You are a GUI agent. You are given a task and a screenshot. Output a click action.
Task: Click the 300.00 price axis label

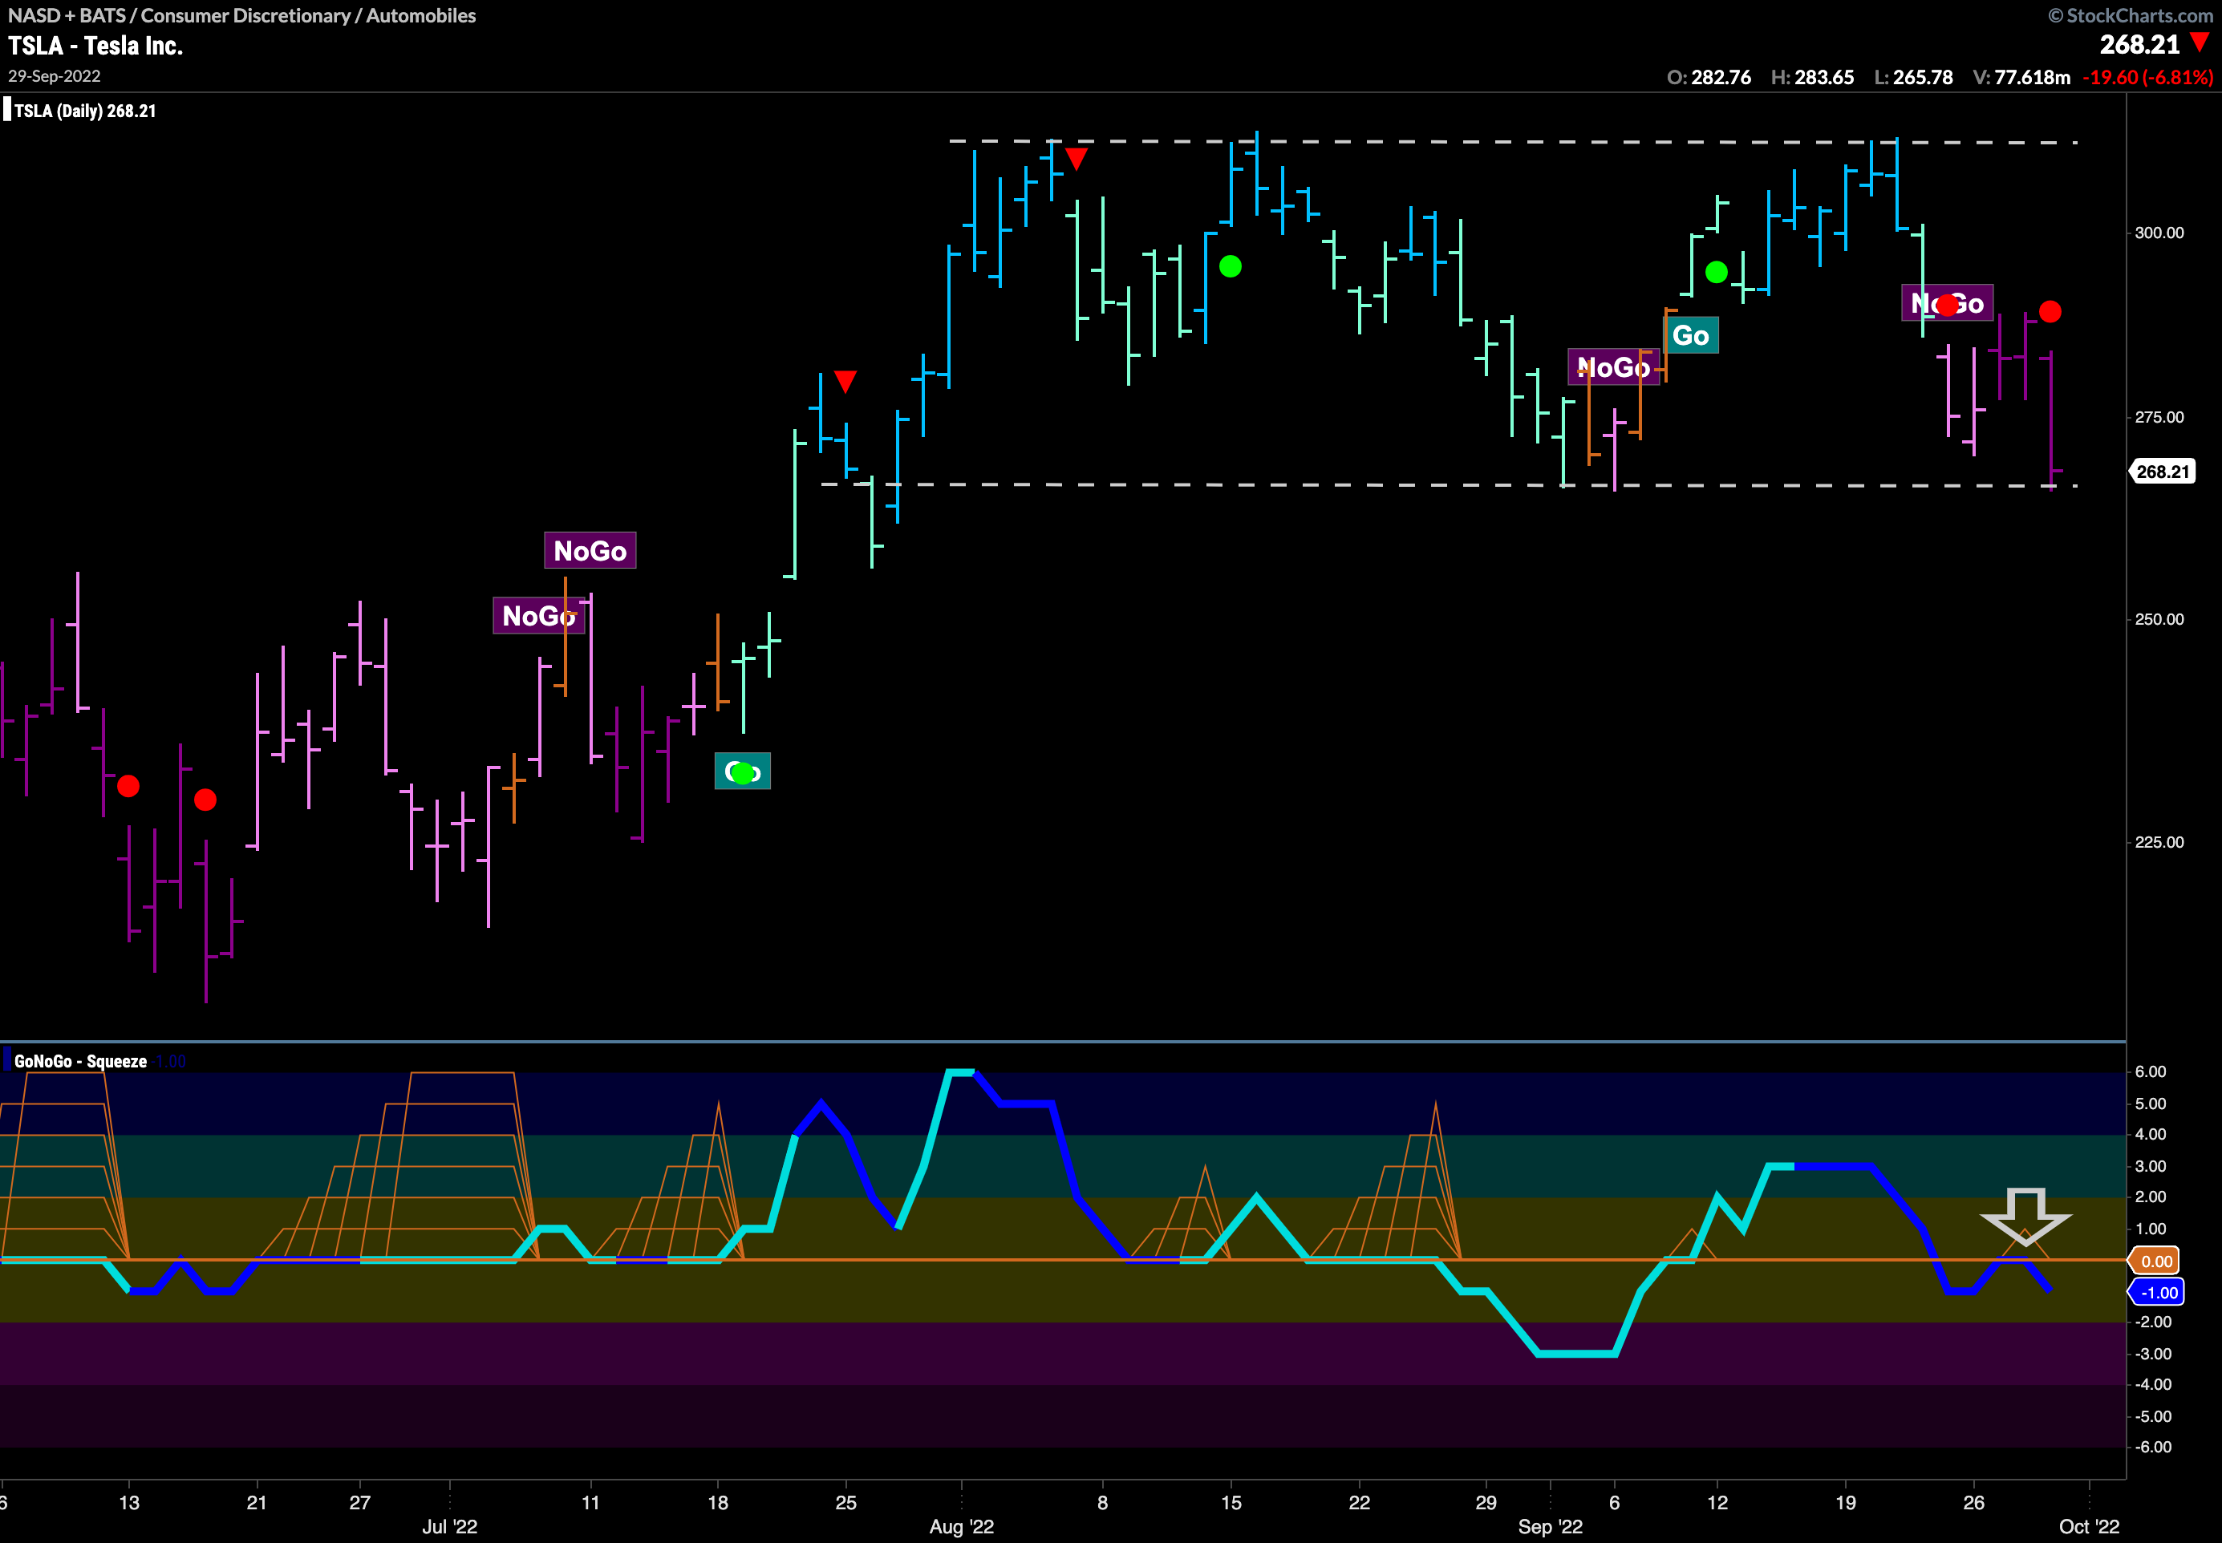point(2159,233)
